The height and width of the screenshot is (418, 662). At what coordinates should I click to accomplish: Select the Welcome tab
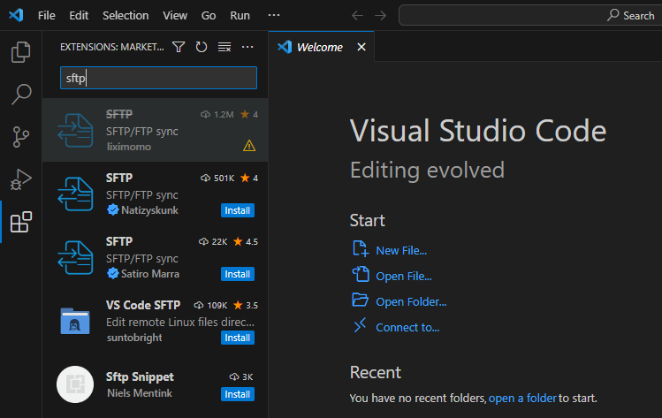pyautogui.click(x=319, y=47)
